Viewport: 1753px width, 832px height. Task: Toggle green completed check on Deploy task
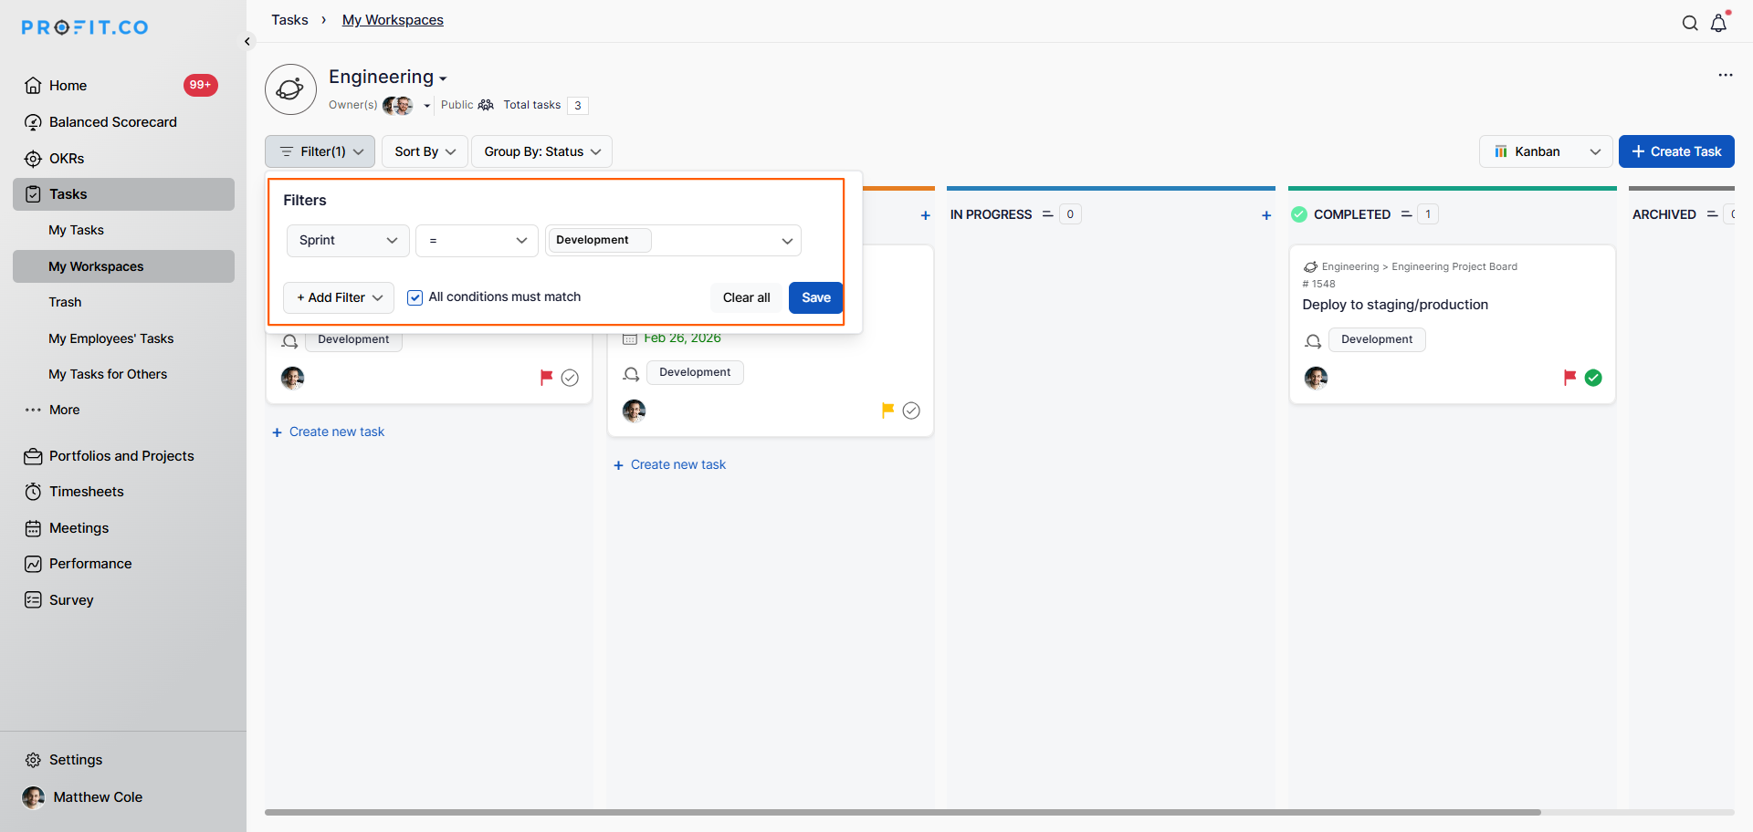click(1593, 378)
